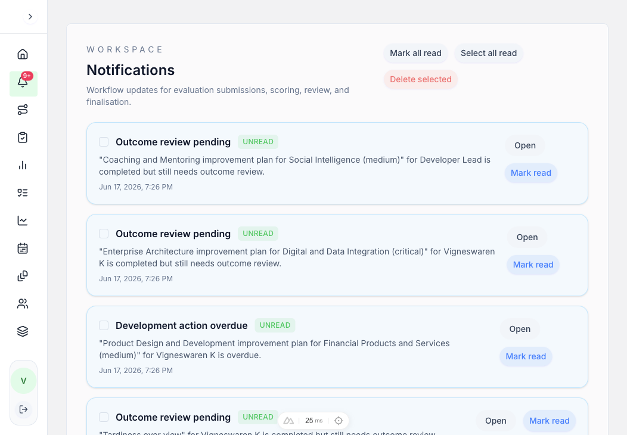Open the clipboard check icon in sidebar
The width and height of the screenshot is (627, 435).
tap(23, 137)
